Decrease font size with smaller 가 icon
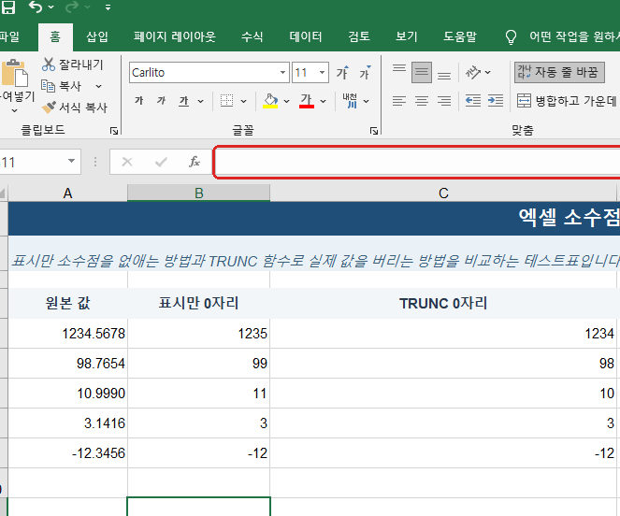 click(365, 72)
